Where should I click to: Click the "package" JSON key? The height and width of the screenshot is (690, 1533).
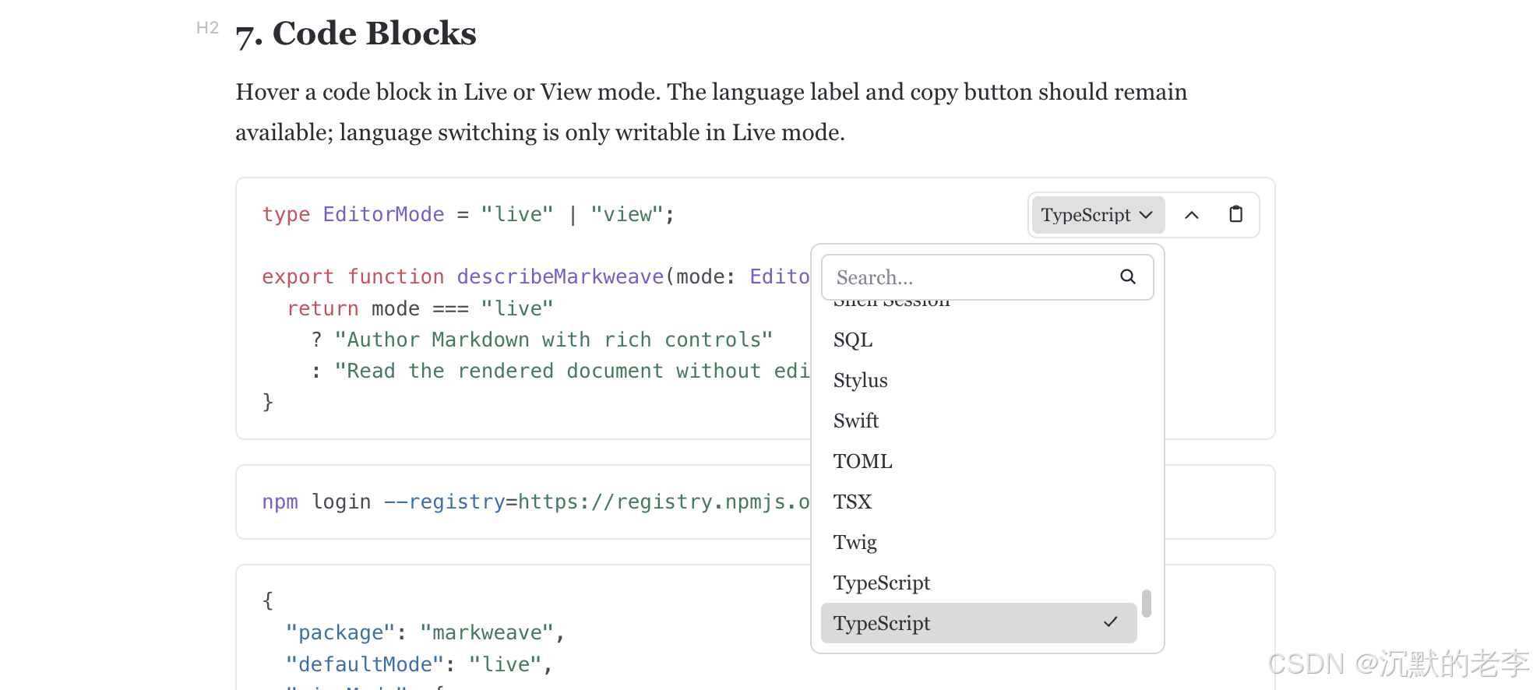click(x=340, y=632)
